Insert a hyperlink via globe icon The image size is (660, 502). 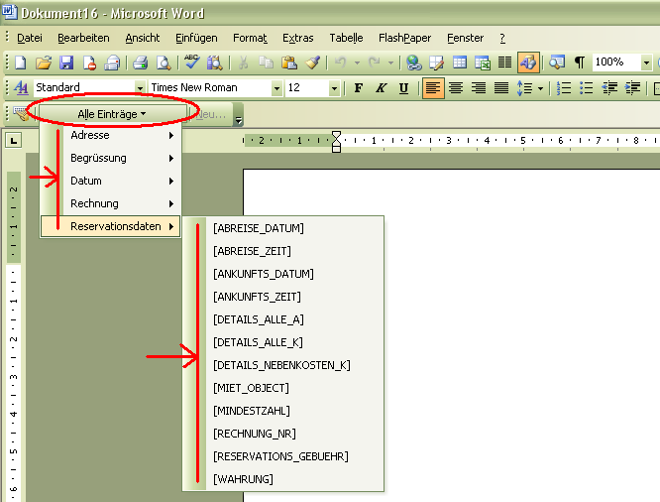coord(413,63)
